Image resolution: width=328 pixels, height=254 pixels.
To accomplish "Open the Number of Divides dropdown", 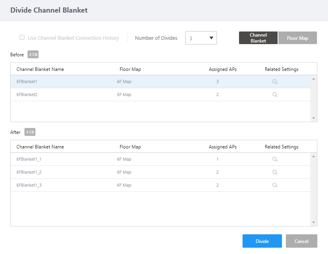I will (201, 38).
